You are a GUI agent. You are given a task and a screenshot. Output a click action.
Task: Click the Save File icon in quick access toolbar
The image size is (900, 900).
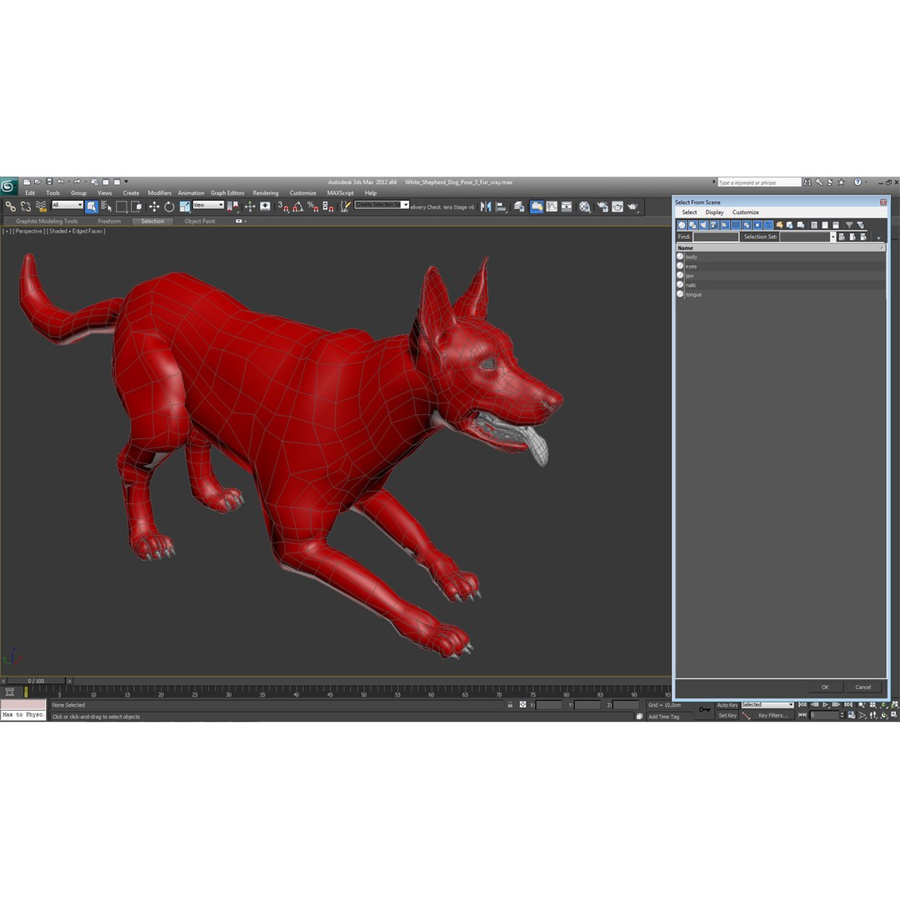[x=49, y=182]
